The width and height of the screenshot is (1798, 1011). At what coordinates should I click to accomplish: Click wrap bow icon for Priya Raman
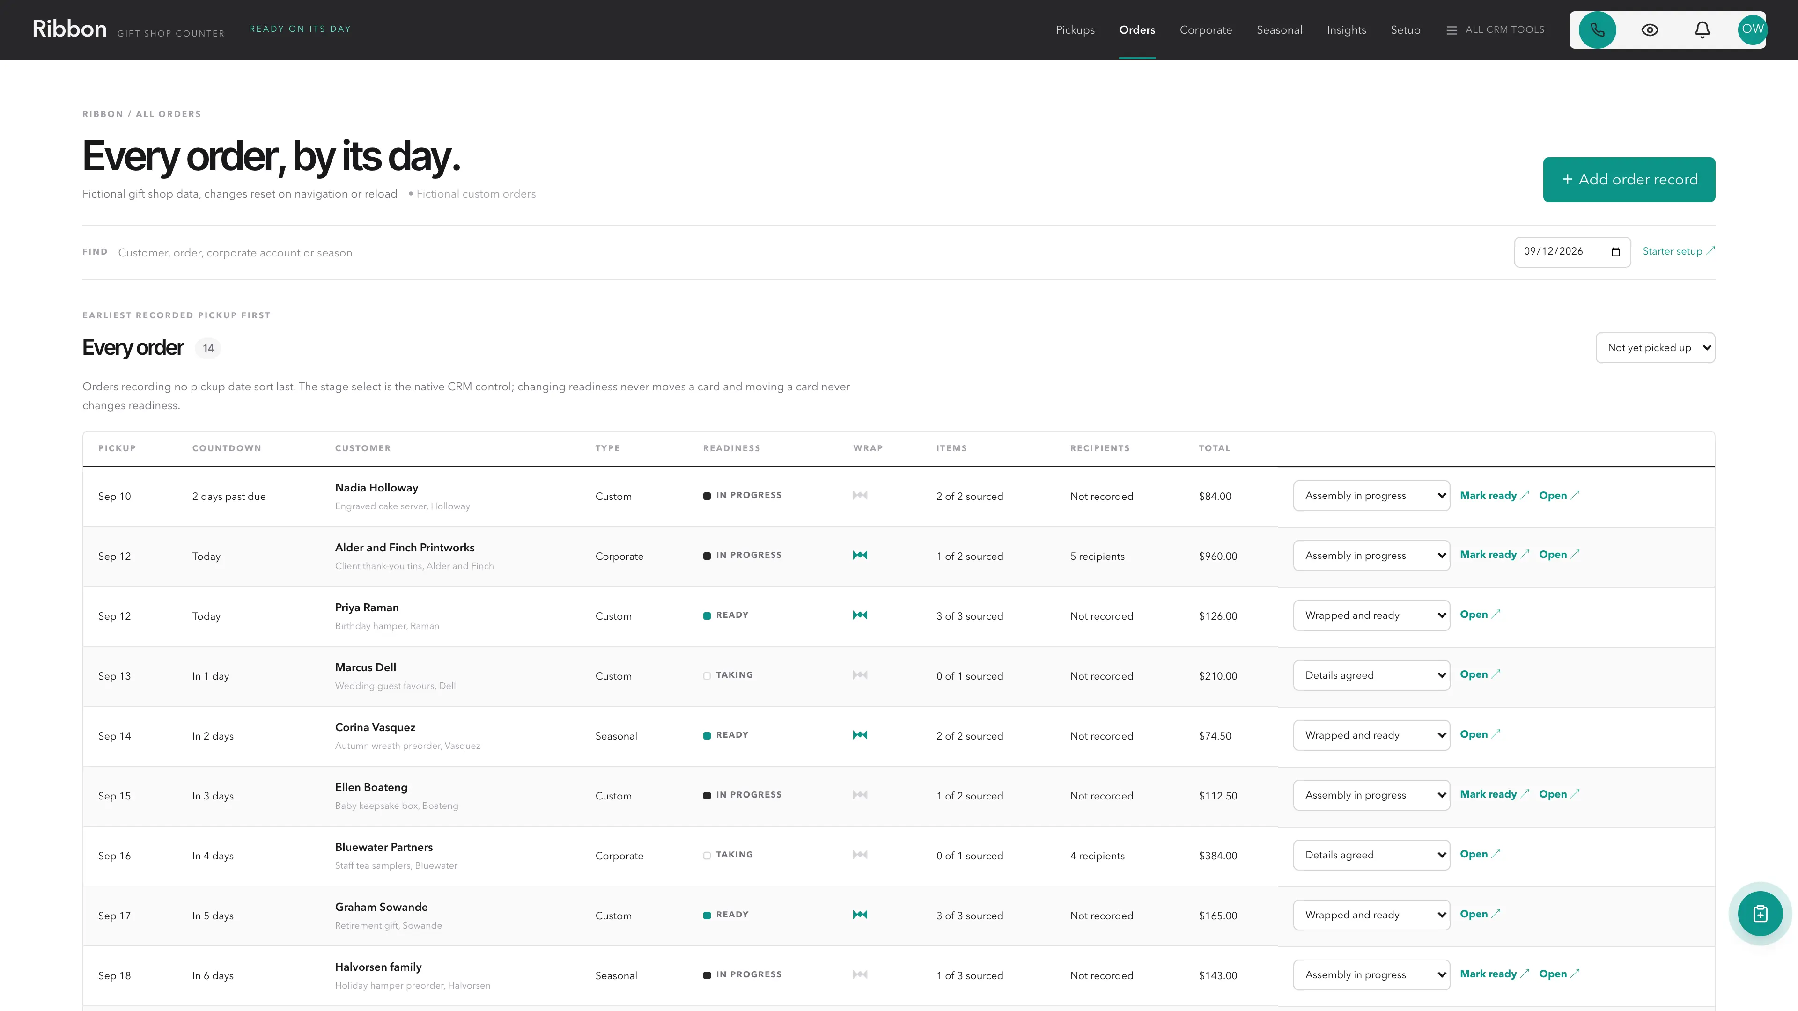(860, 615)
